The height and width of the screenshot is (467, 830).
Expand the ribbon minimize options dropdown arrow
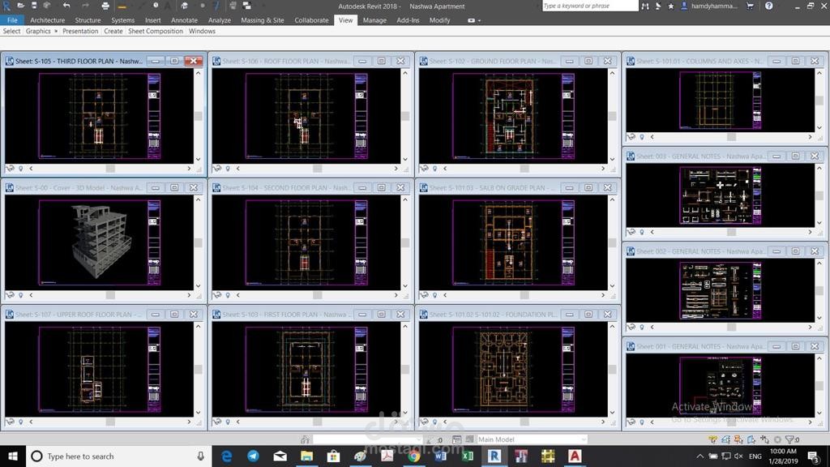coord(480,20)
